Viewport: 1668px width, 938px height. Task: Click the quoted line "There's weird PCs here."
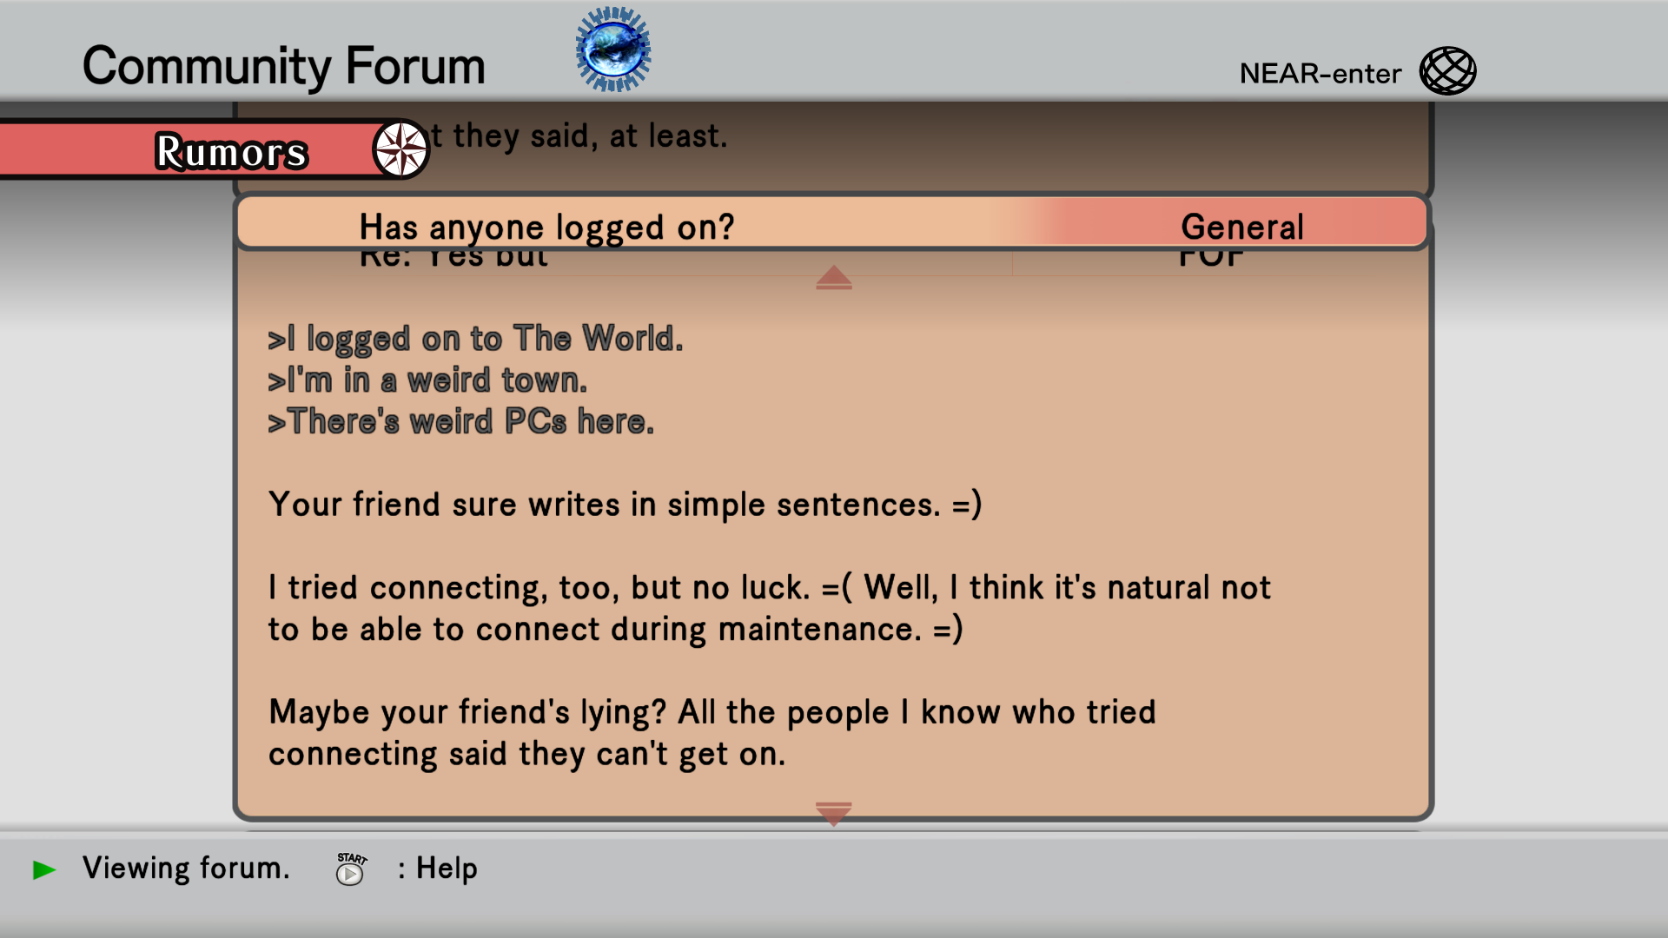coord(460,422)
